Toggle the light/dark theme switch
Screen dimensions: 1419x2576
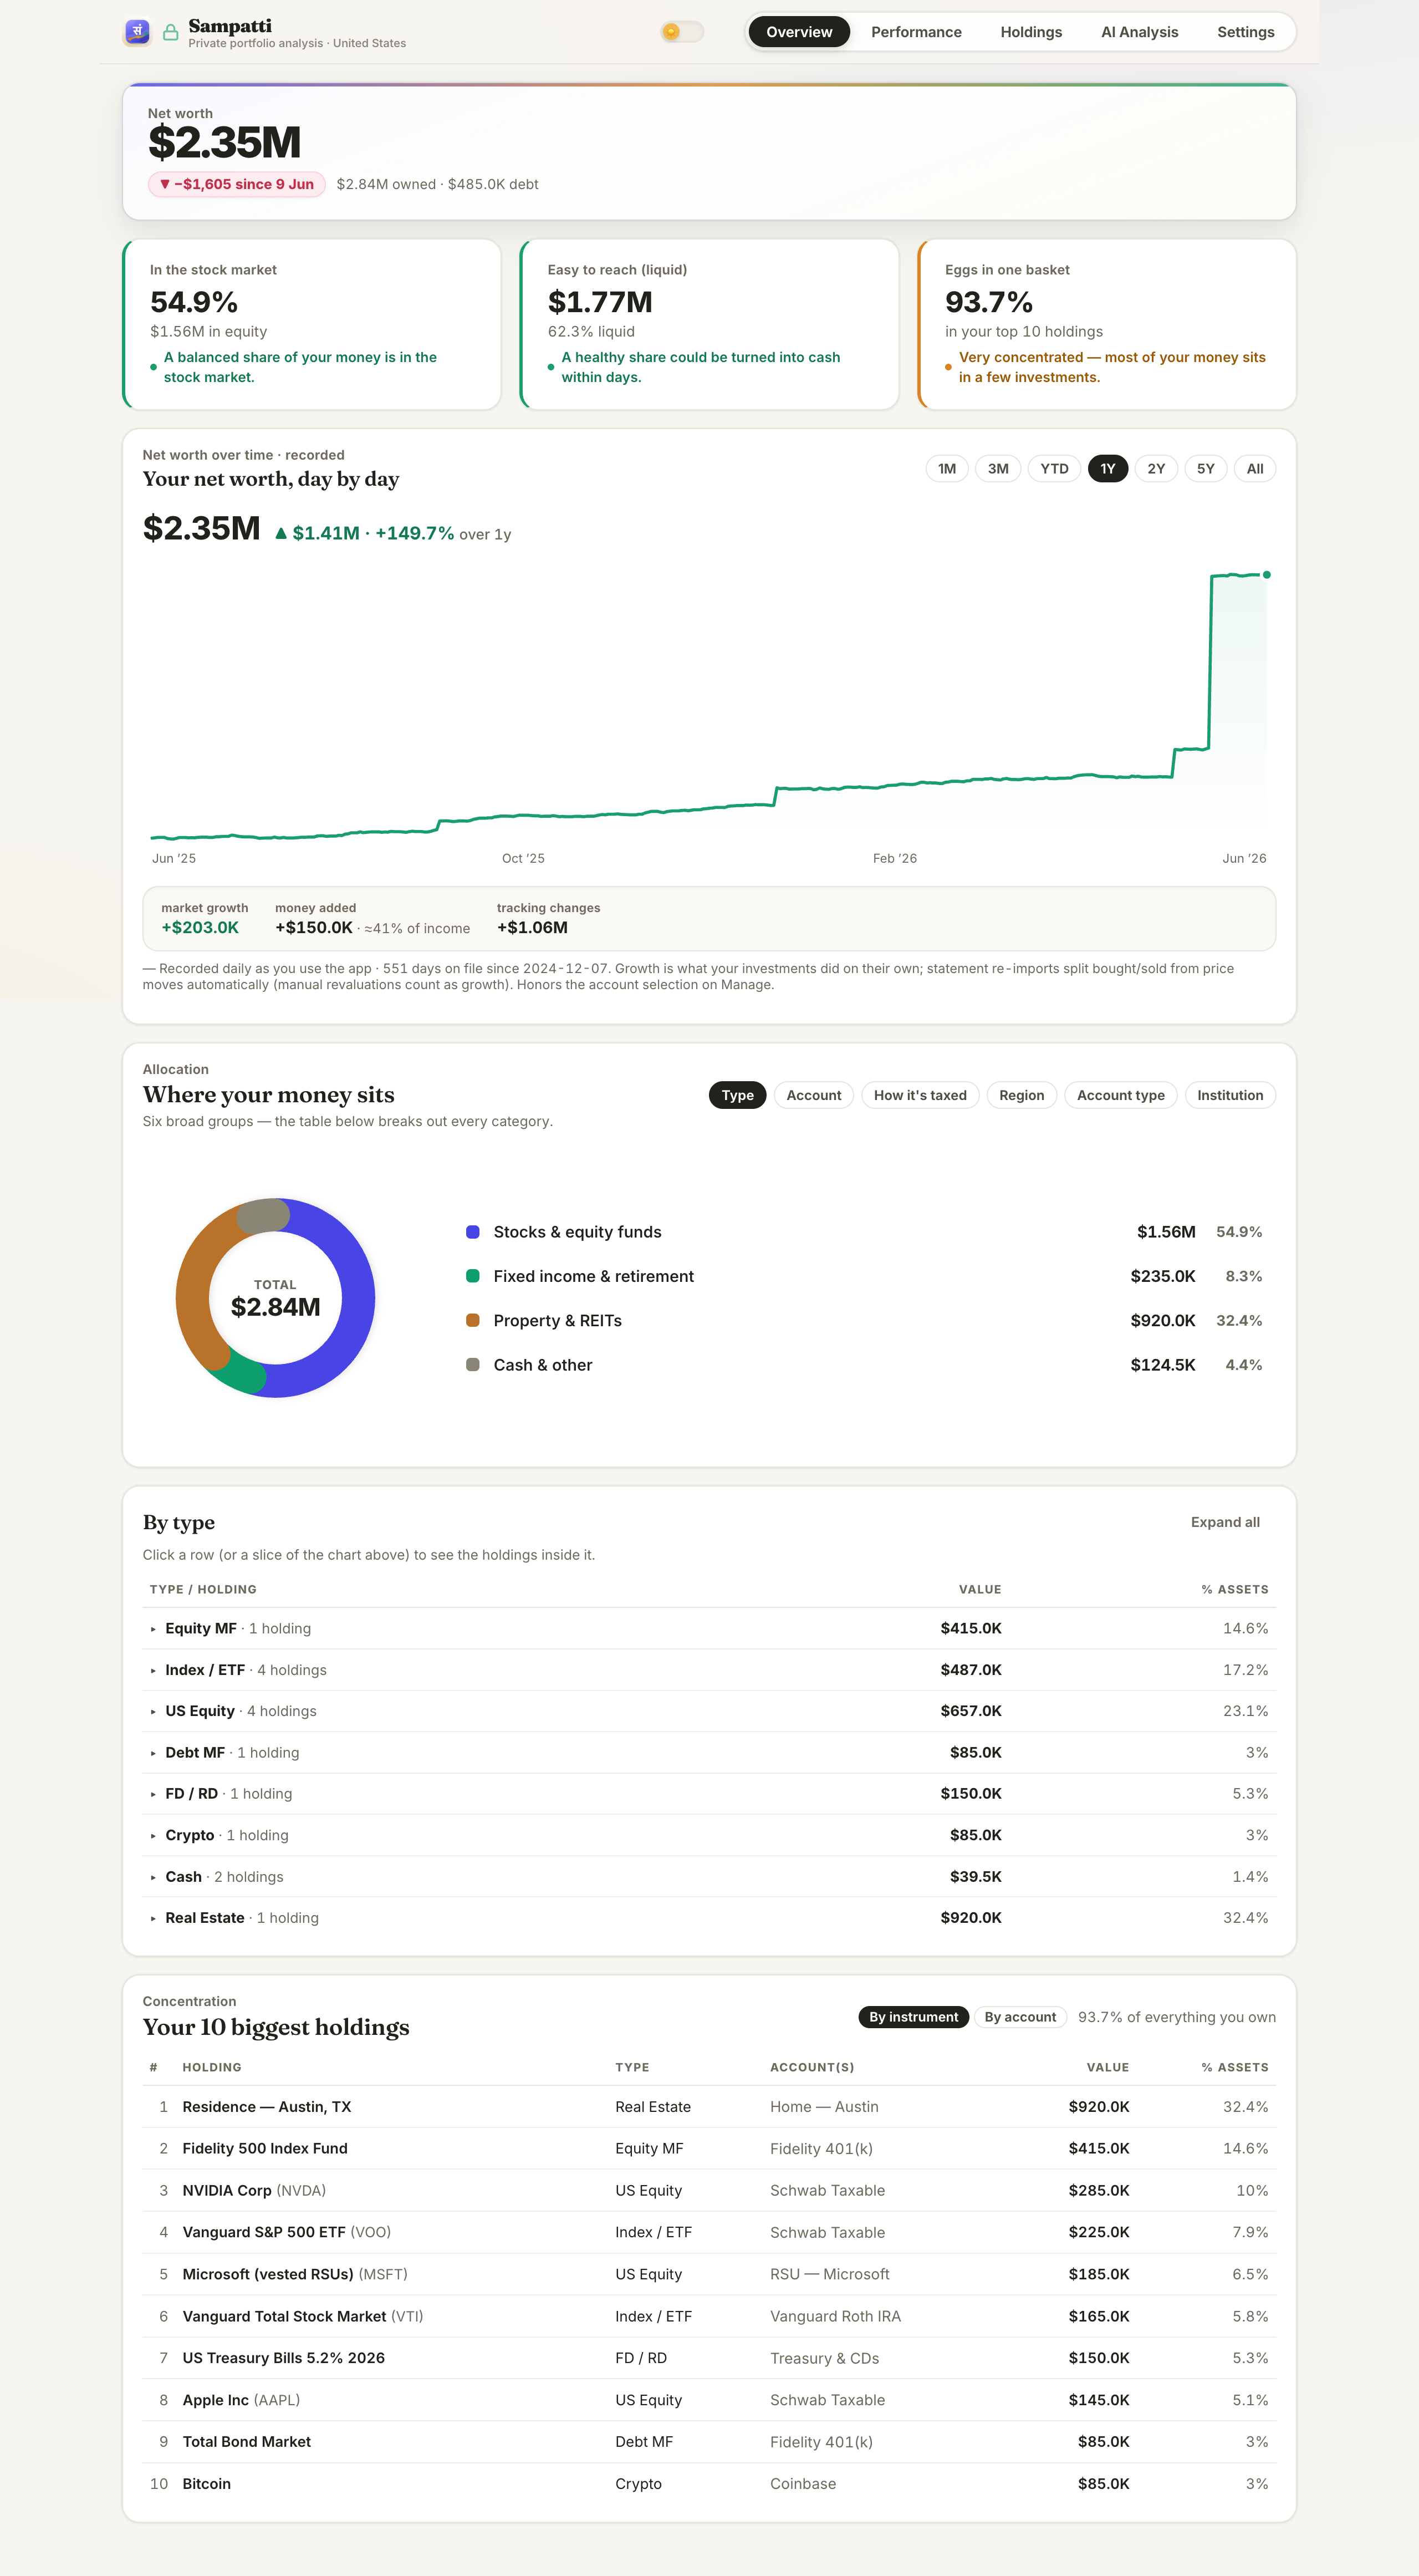[x=682, y=32]
